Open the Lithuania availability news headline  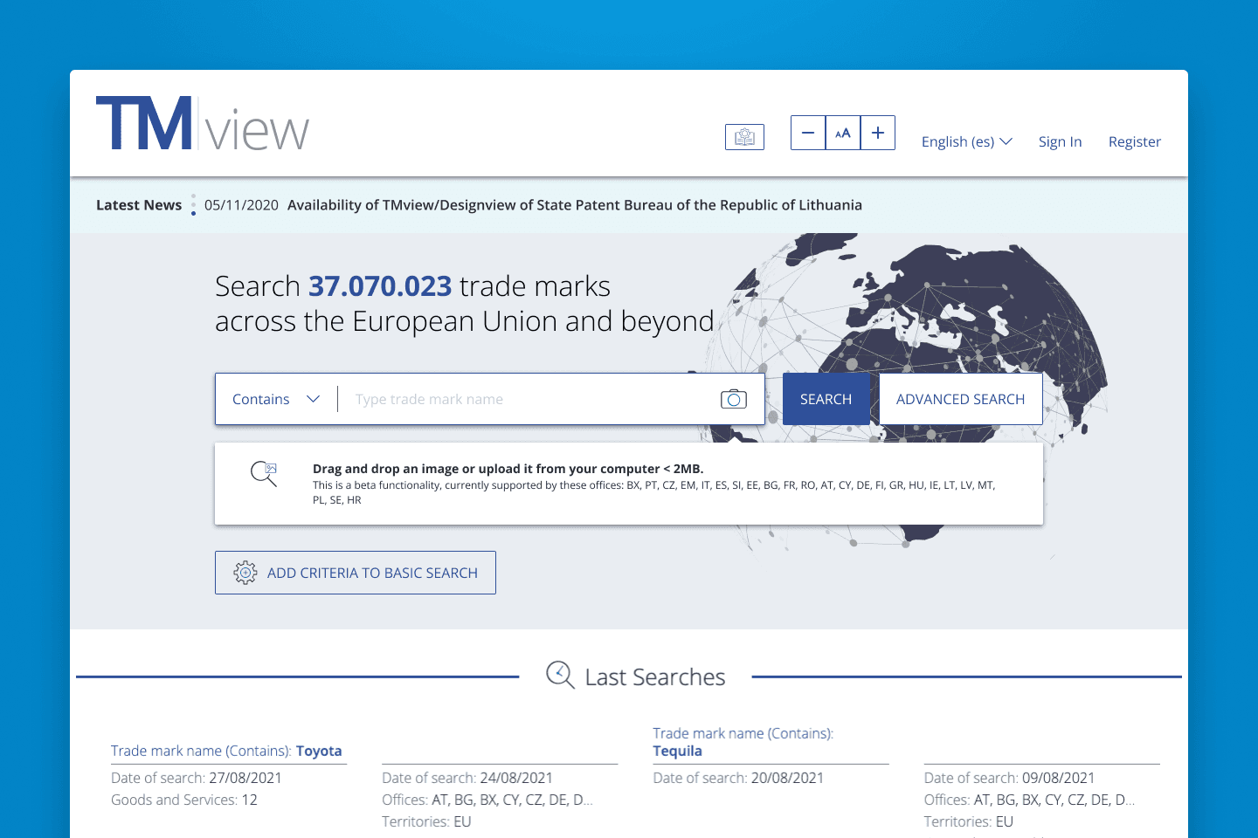574,205
